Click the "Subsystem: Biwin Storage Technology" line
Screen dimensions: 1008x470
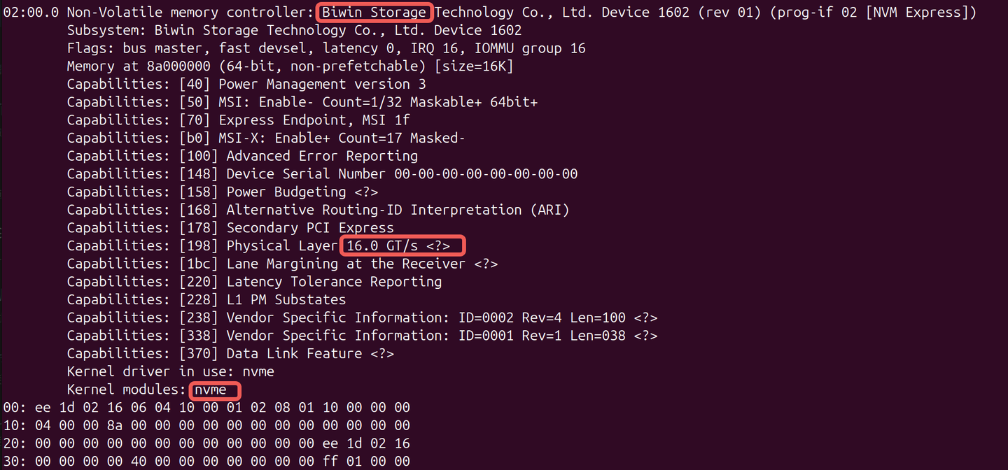[294, 30]
